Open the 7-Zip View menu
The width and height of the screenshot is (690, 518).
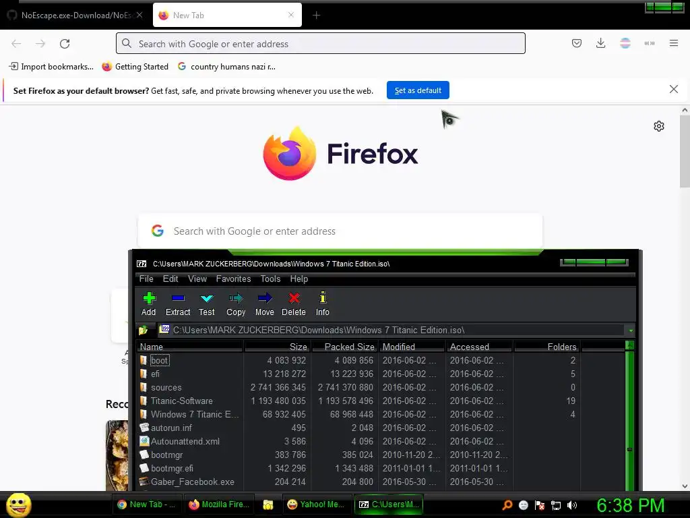(x=197, y=279)
